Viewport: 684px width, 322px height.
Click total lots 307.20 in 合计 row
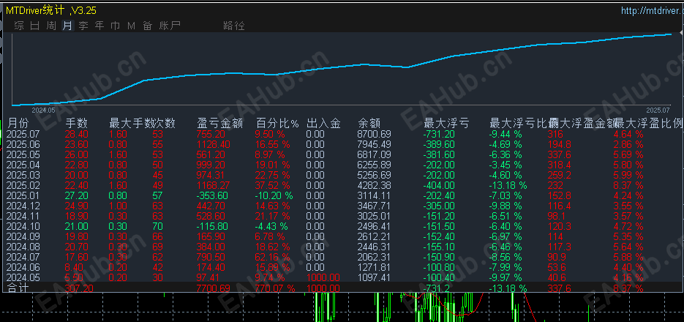79,288
